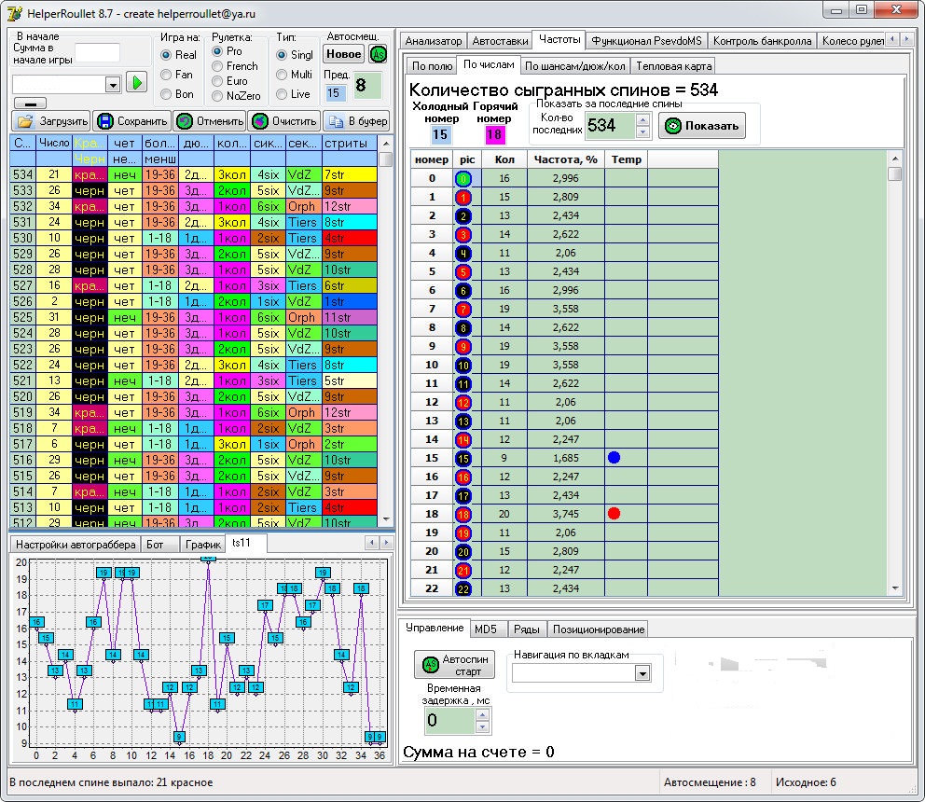
Task: Choose French roulette type
Action: (218, 66)
